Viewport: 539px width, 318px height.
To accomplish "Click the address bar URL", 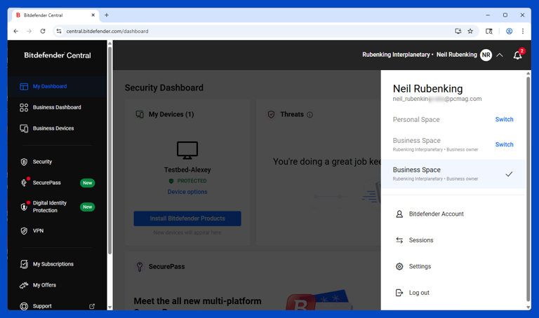I will pos(107,32).
